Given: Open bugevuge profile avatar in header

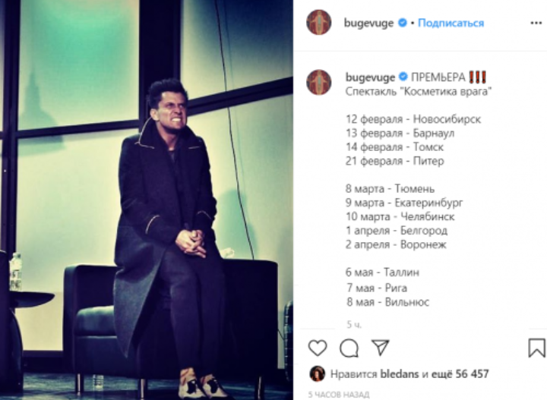Looking at the screenshot, I should point(318,22).
